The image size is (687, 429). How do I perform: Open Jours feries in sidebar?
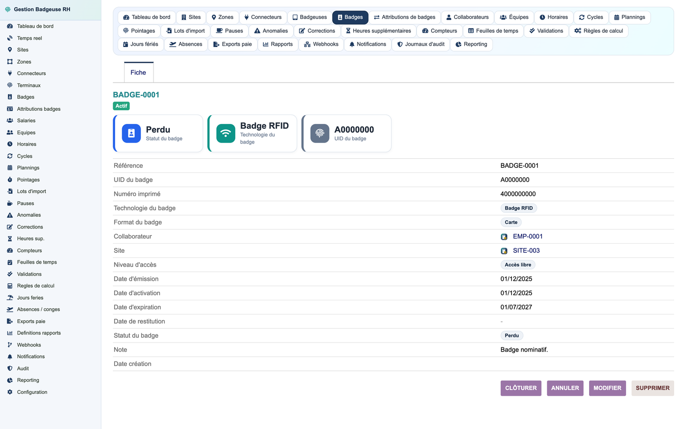[x=30, y=297]
